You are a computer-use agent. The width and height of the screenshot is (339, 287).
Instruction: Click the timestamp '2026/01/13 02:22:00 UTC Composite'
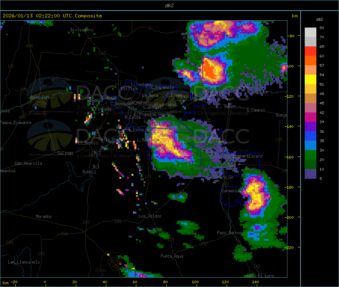point(52,16)
